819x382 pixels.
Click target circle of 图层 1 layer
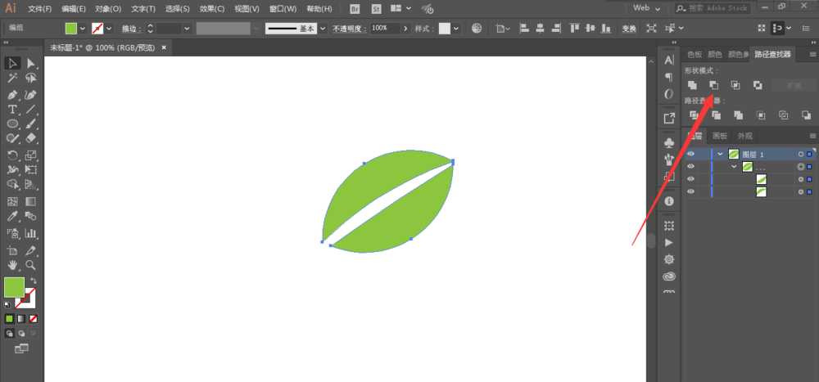click(x=801, y=155)
